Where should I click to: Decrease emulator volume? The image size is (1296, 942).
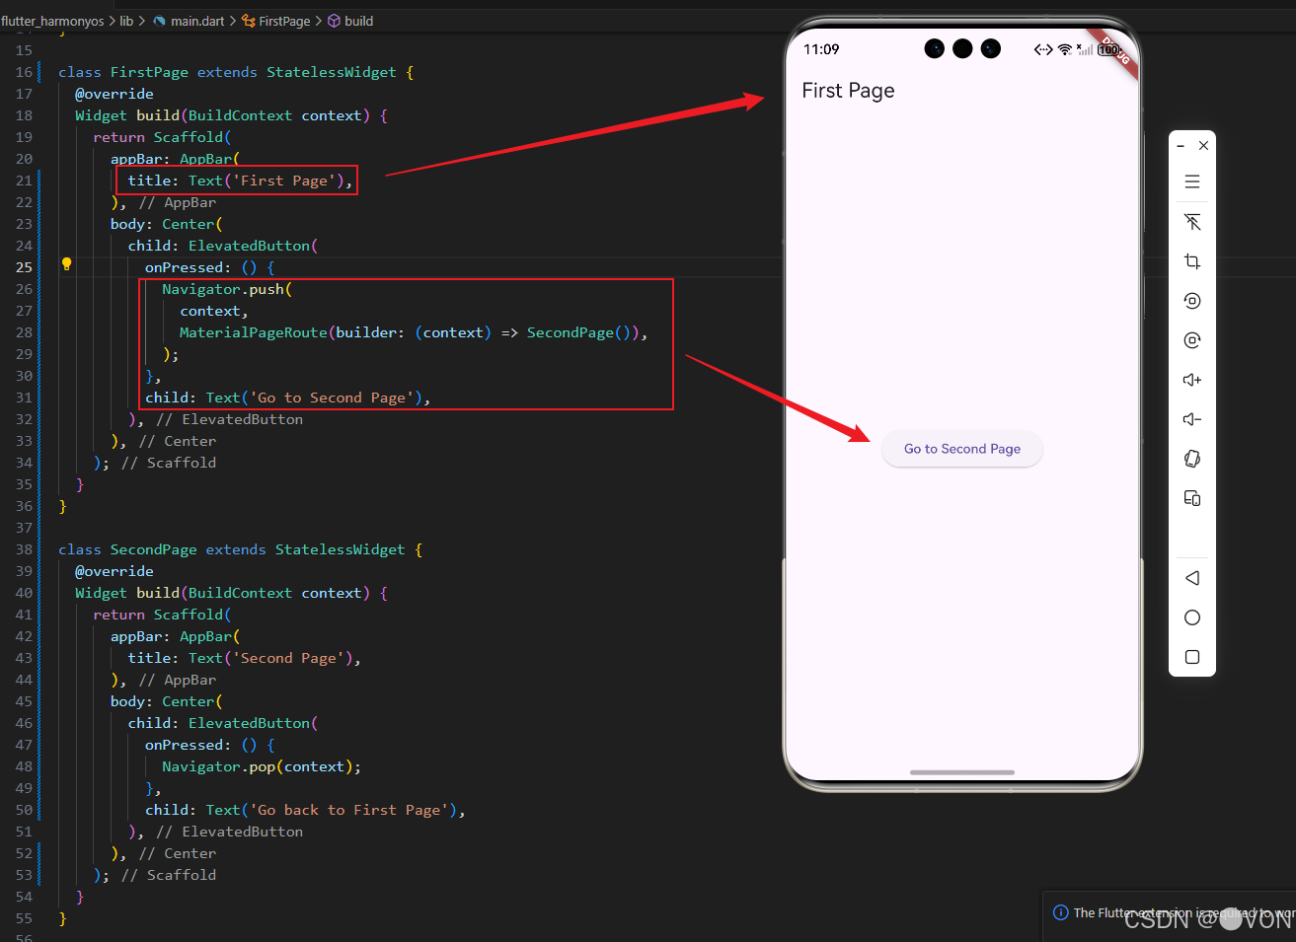[x=1192, y=419]
